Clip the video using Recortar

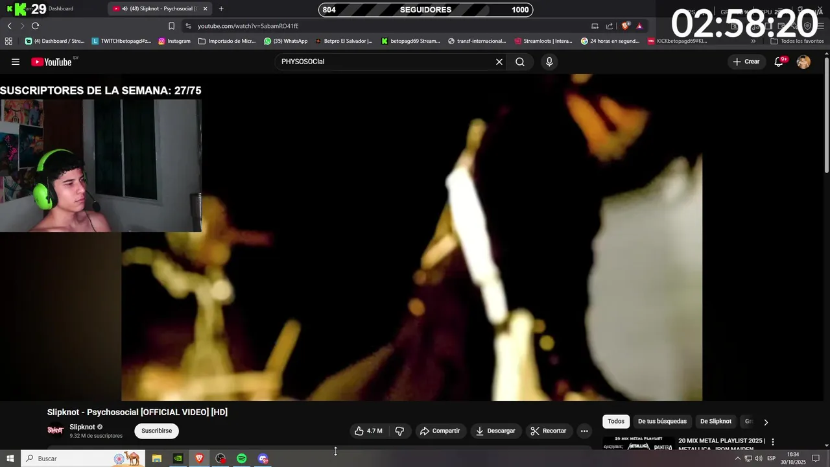549,431
